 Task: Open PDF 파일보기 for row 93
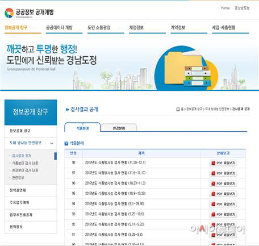coord(223,214)
